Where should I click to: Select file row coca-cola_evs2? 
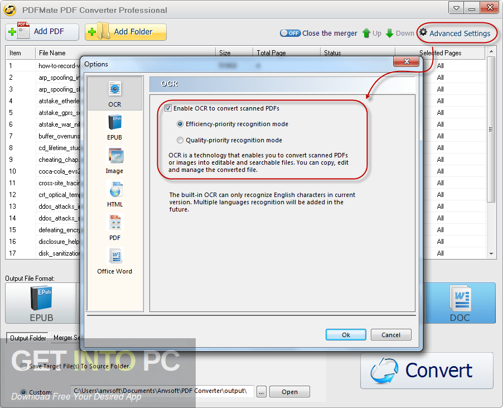coord(59,171)
